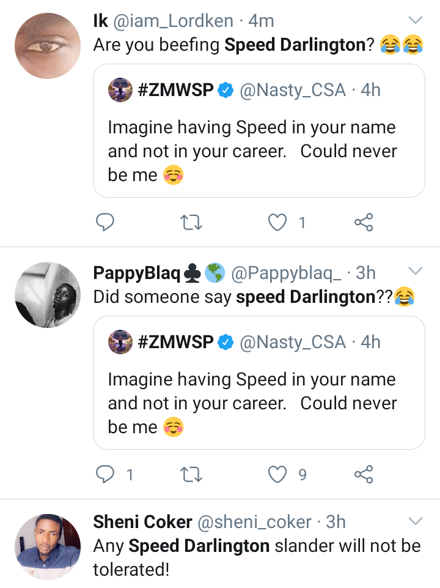
Task: Retweet PappyBlaq's tweet
Action: 192,474
